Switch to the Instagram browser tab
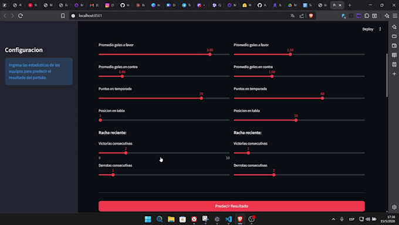The image size is (399, 225). pyautogui.click(x=109, y=5)
